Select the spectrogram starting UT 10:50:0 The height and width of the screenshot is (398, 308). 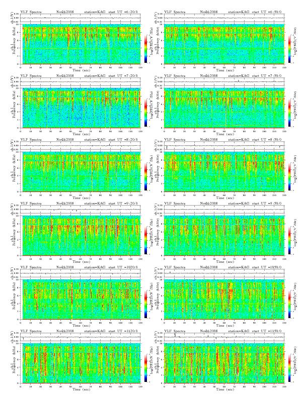point(224,300)
